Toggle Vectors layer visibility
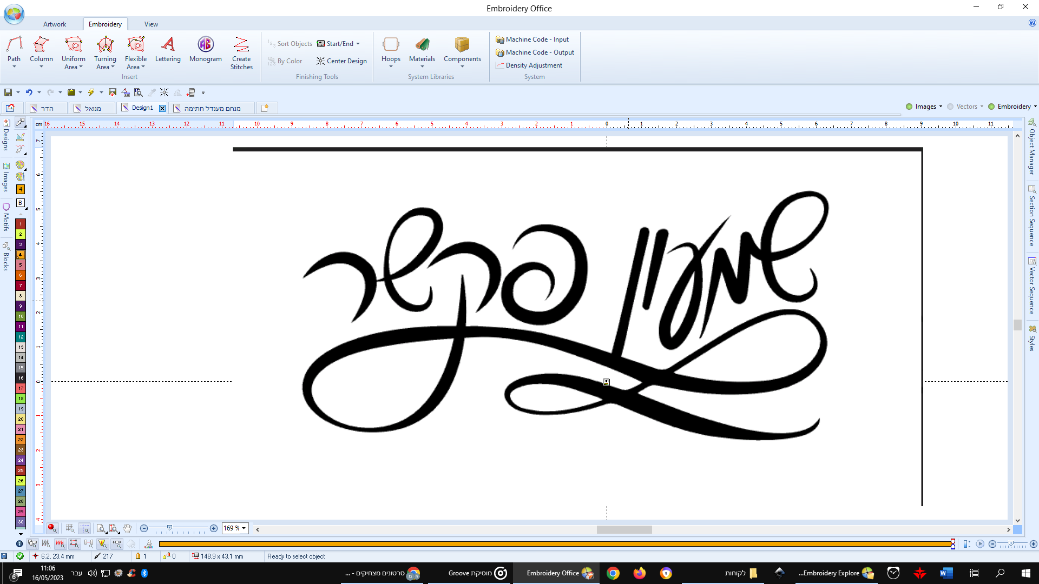This screenshot has height=584, width=1039. (950, 107)
